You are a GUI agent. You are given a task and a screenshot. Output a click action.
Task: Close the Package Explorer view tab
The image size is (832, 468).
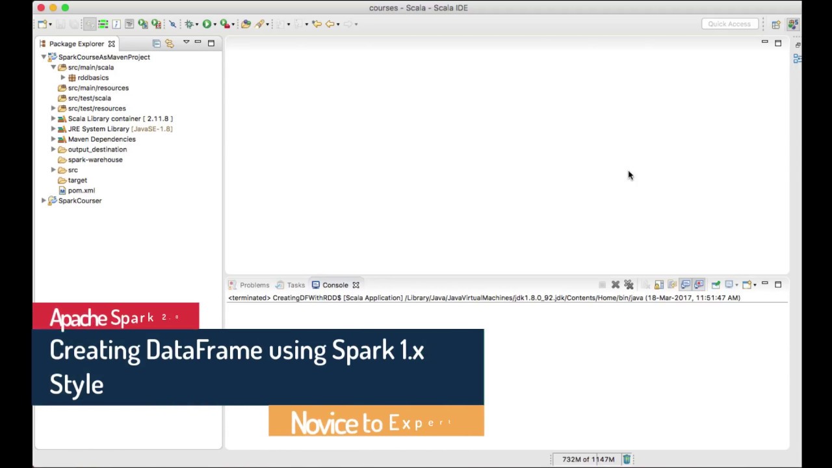point(111,44)
